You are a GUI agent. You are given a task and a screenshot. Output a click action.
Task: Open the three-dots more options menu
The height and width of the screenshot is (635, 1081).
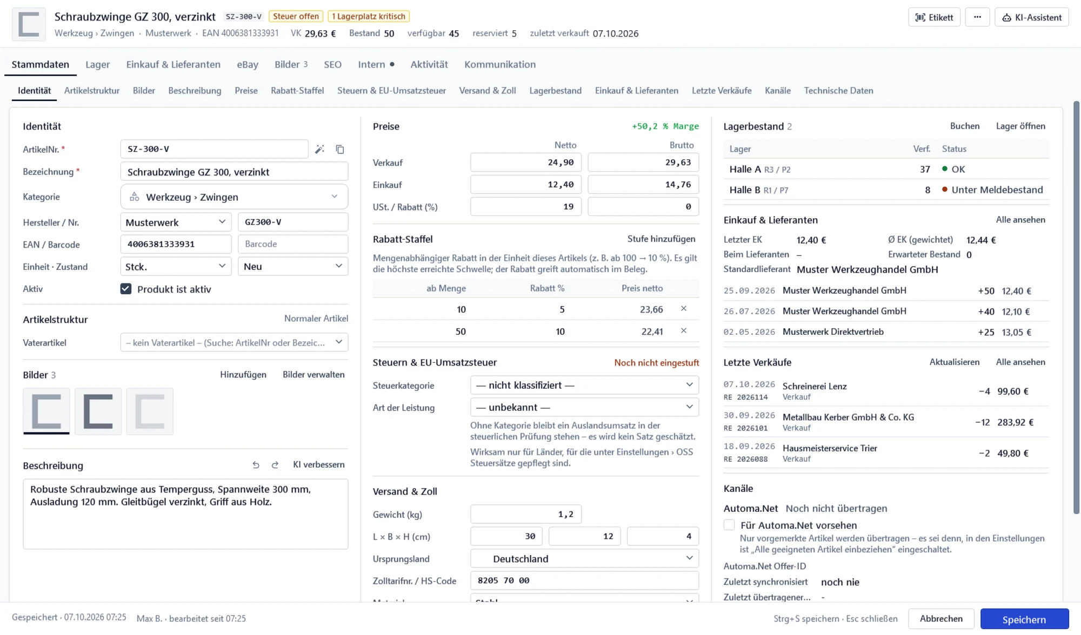point(977,17)
